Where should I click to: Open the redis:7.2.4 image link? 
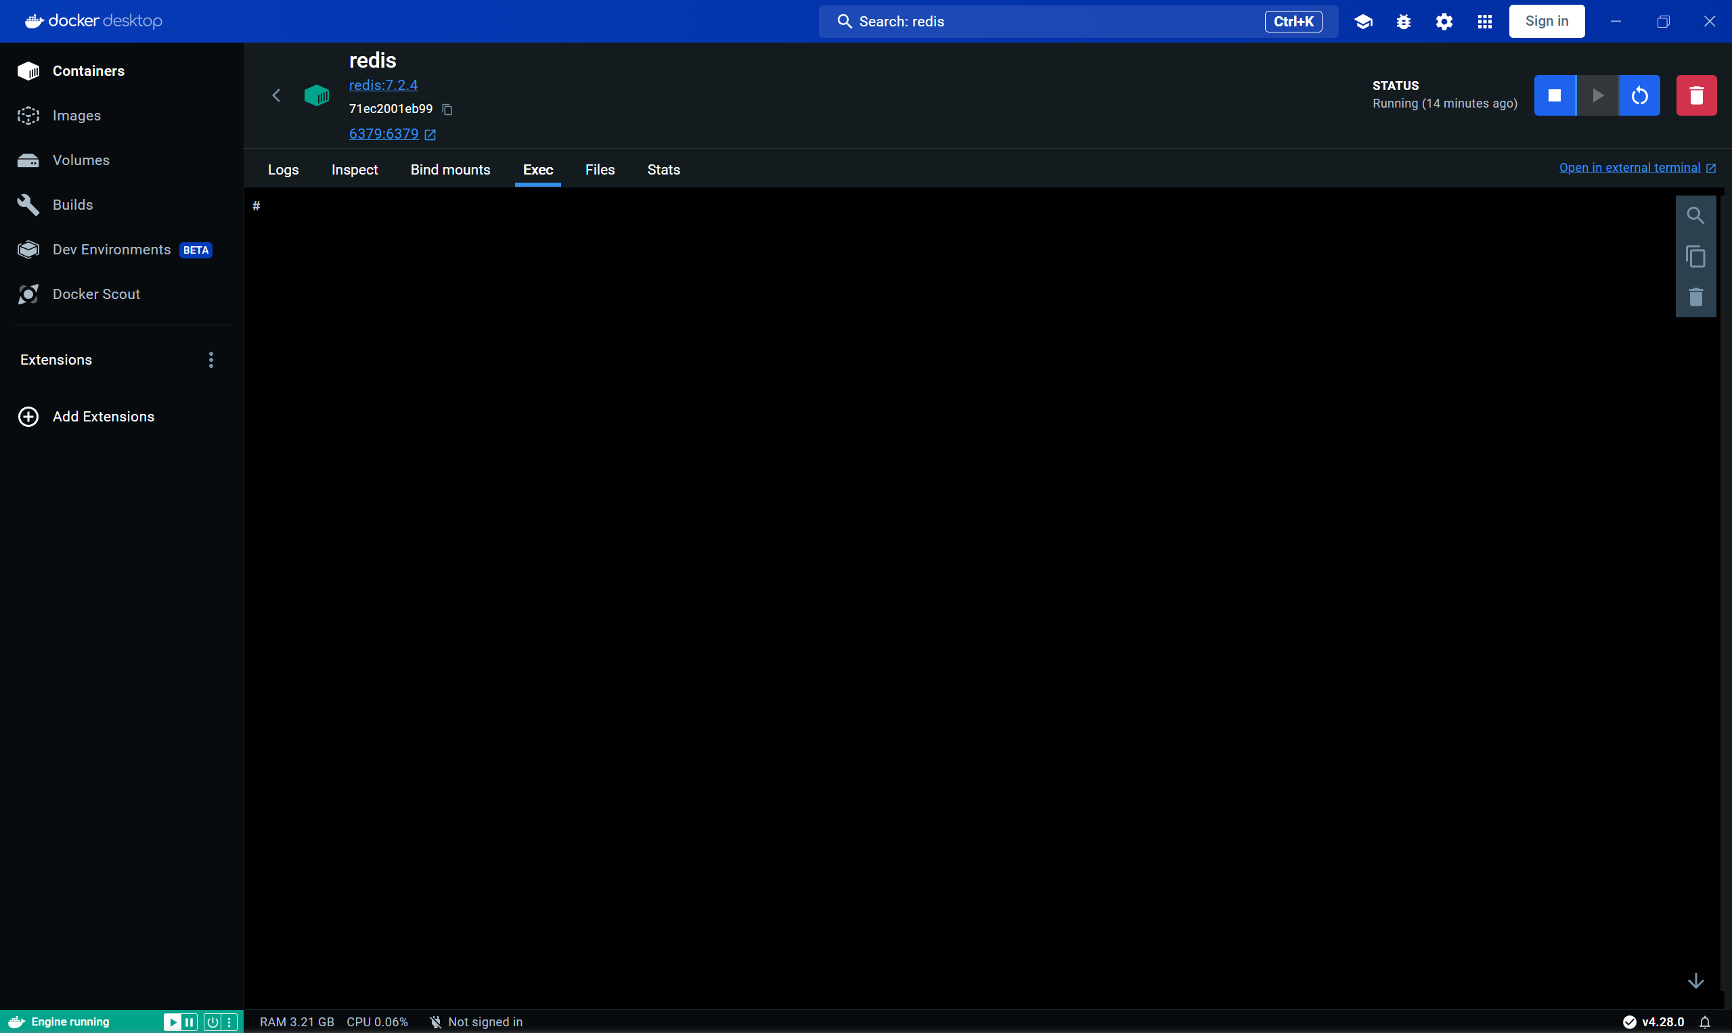click(382, 85)
